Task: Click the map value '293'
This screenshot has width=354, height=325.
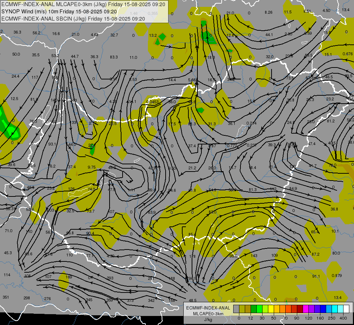Action: (110, 278)
